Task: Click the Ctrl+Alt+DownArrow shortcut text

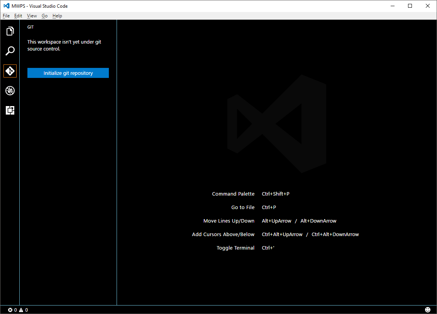Action: coord(335,235)
